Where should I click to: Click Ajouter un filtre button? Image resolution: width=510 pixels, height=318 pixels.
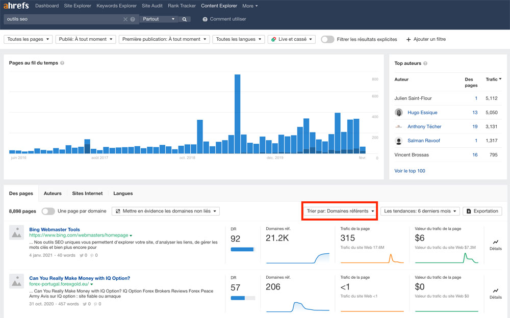coord(426,39)
